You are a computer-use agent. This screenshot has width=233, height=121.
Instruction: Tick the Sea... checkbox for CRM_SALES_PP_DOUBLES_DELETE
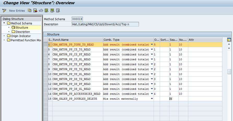coord(171,99)
